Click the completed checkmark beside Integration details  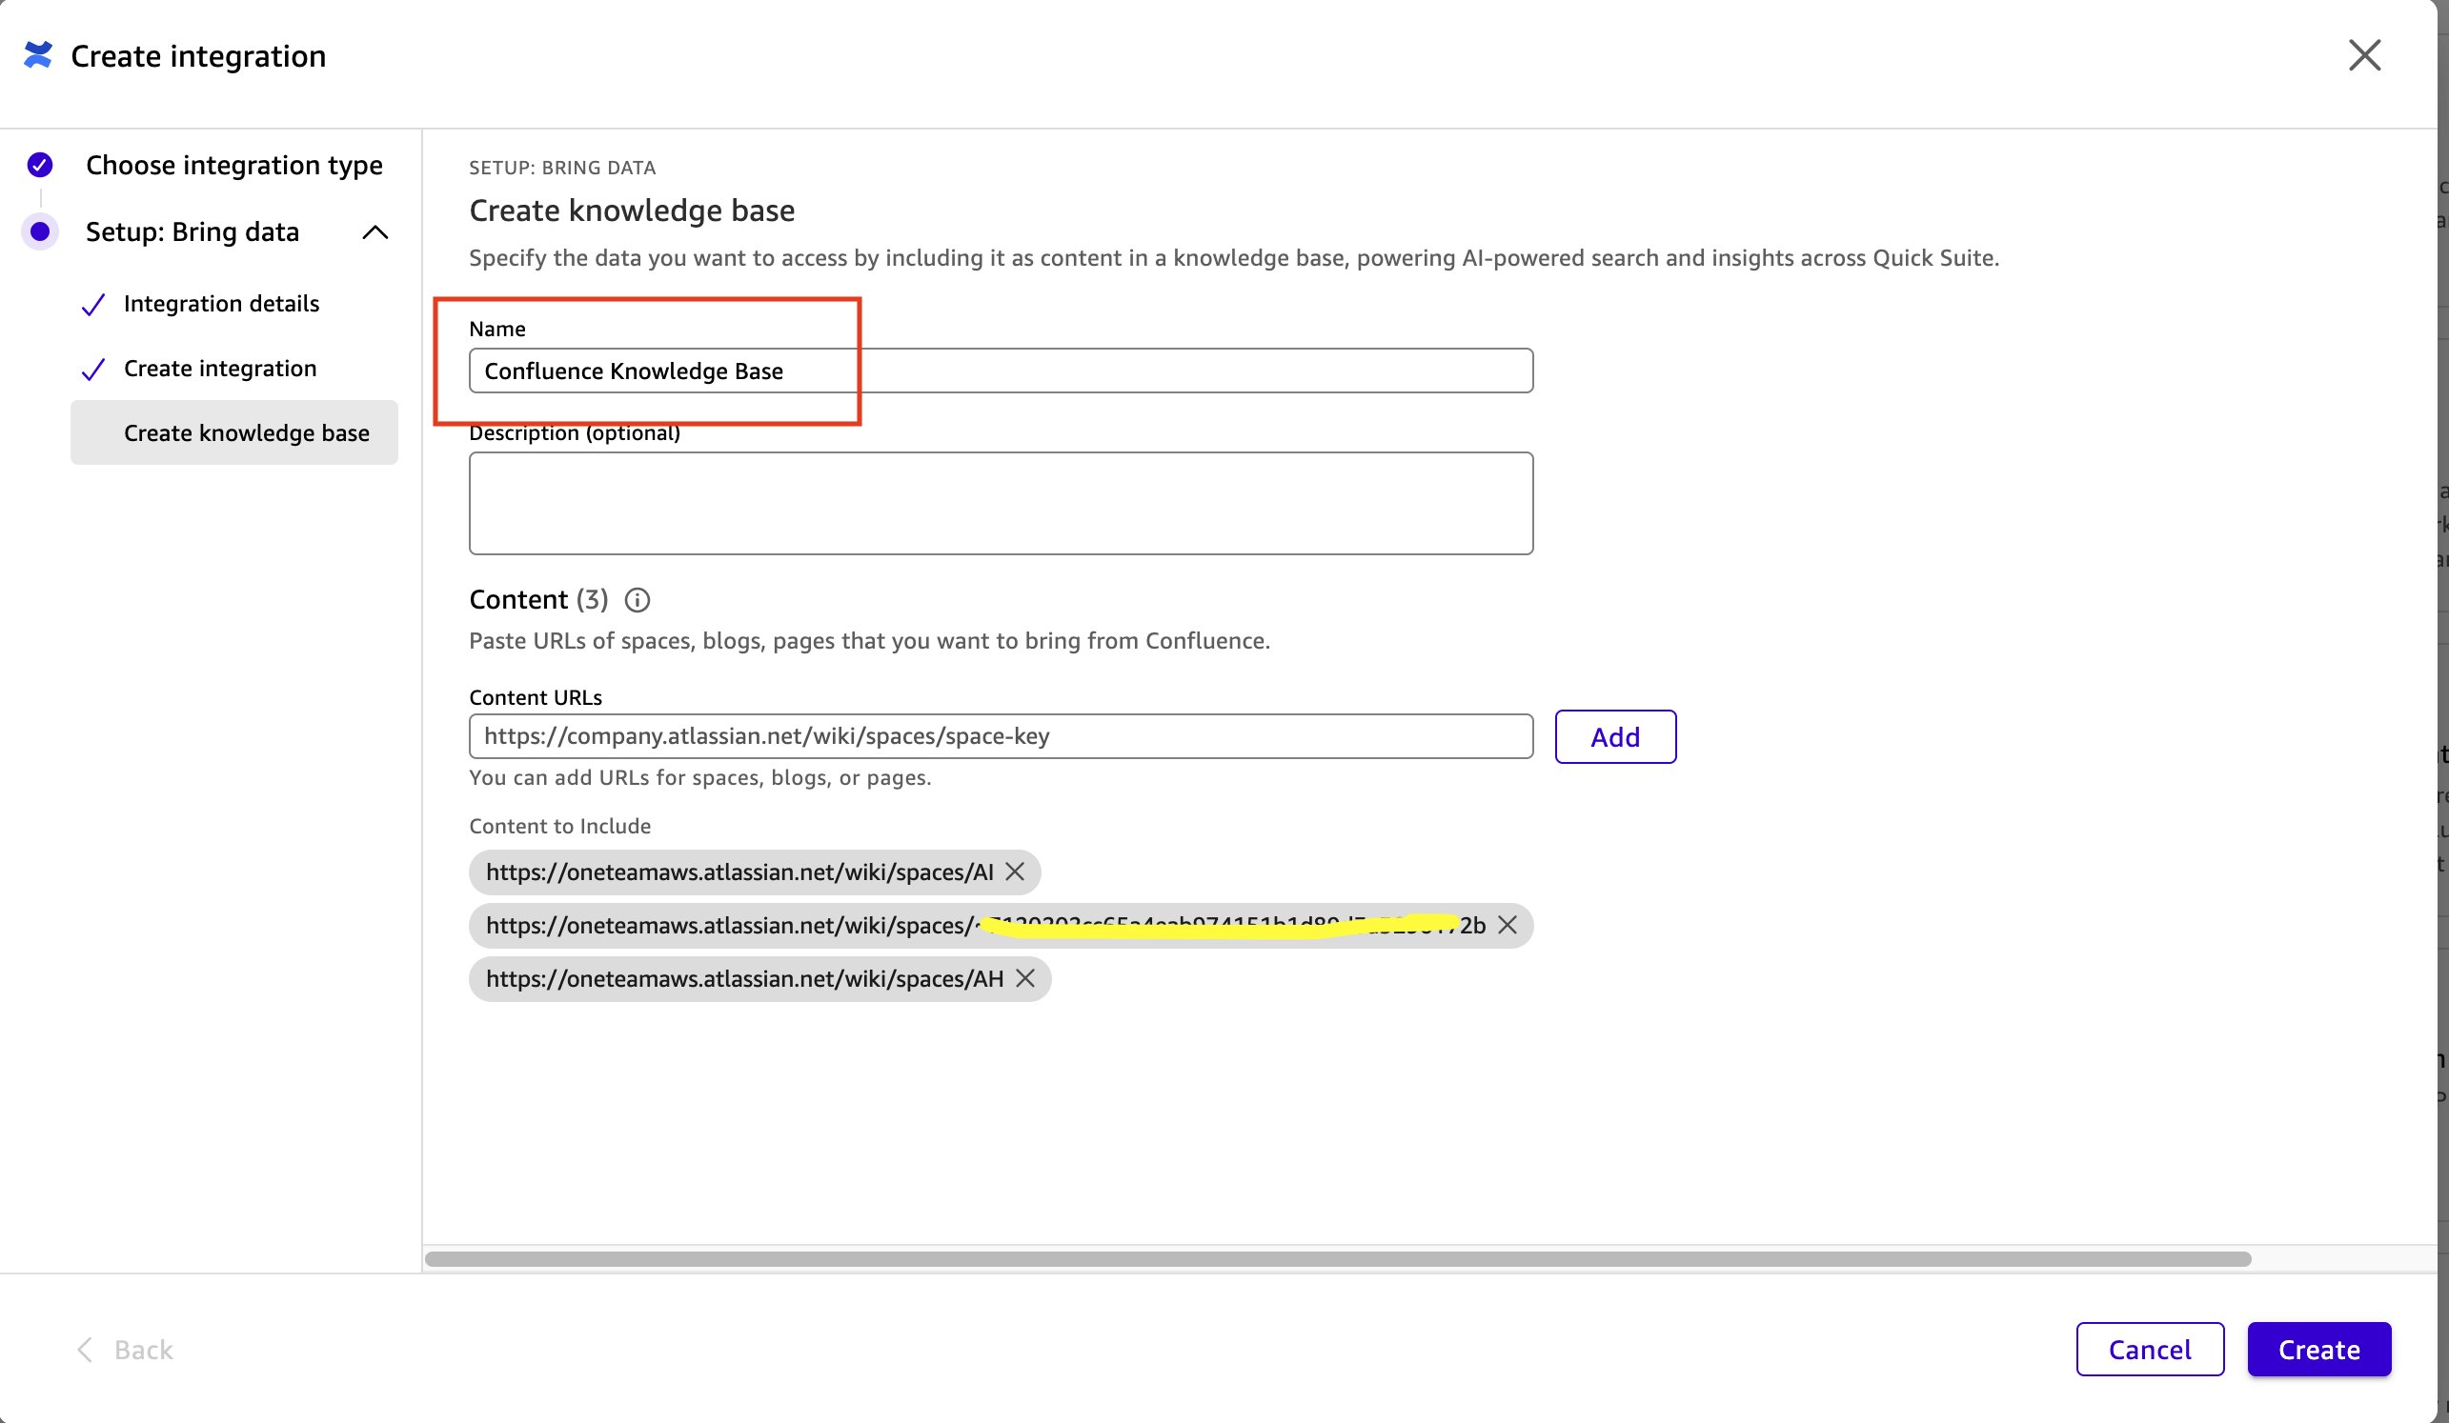93,304
